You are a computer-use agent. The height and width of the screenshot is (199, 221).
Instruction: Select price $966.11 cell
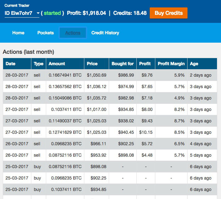[96, 144]
